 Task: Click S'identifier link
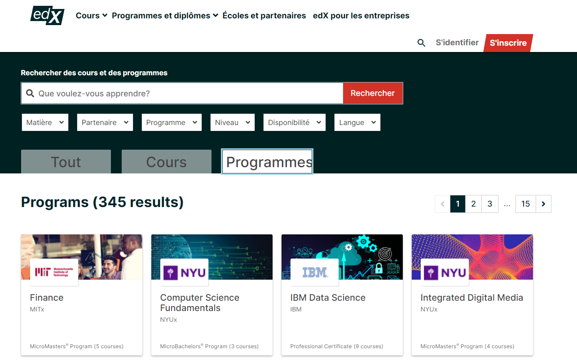[457, 43]
